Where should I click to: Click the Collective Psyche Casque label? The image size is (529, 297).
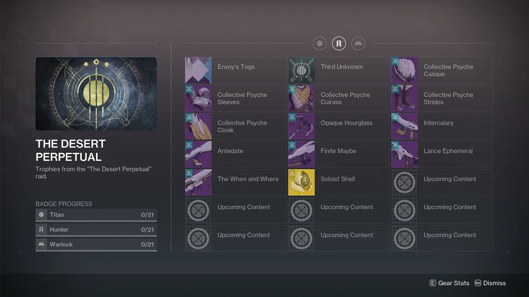tap(448, 70)
